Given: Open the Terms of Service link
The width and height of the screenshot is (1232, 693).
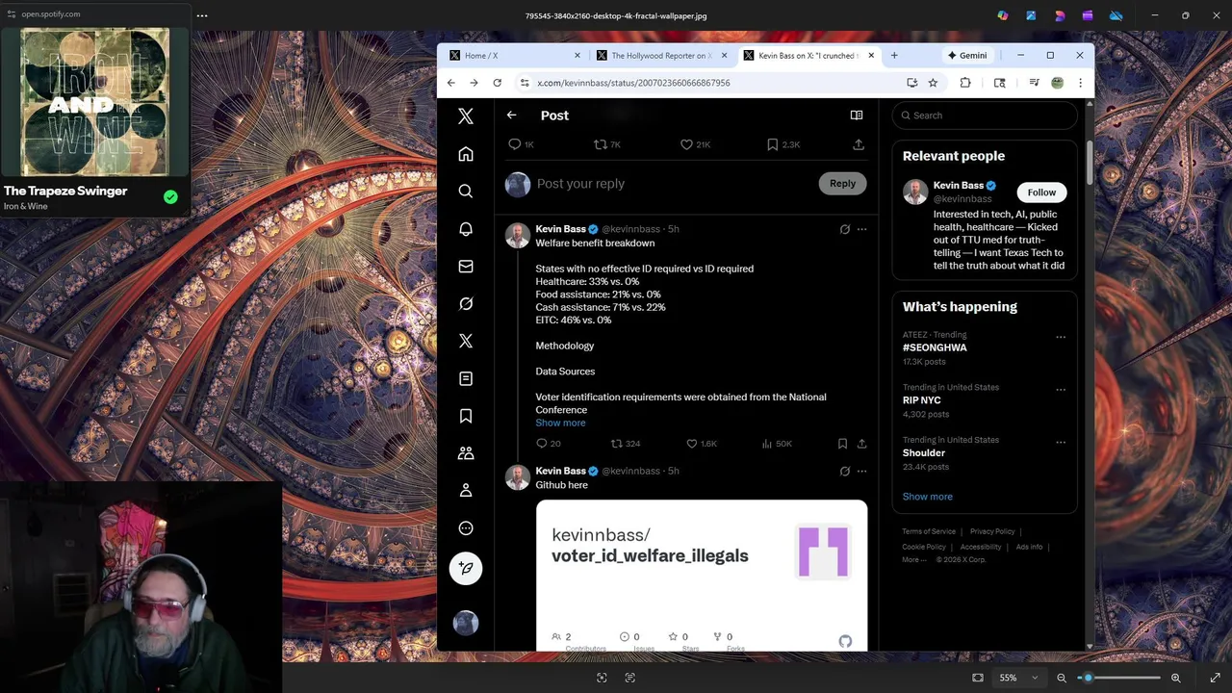Looking at the screenshot, I should coord(929,531).
